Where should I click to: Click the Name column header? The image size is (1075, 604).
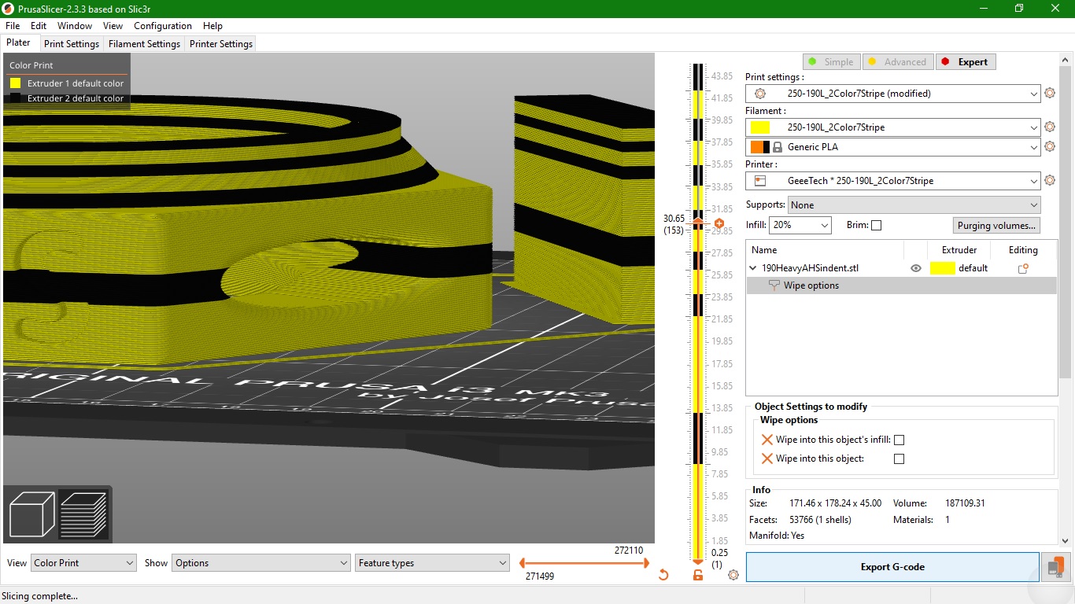(x=825, y=250)
